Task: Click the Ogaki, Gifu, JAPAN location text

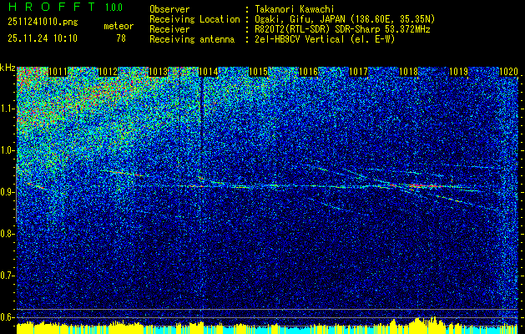Action: point(345,19)
